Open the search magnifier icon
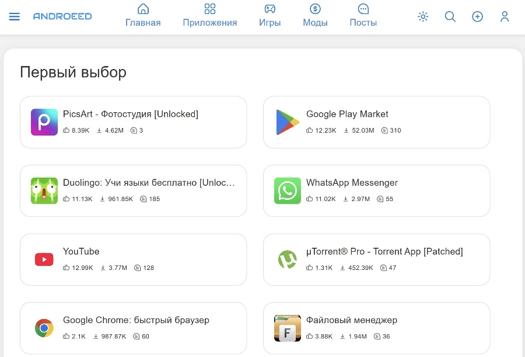 coord(450,17)
